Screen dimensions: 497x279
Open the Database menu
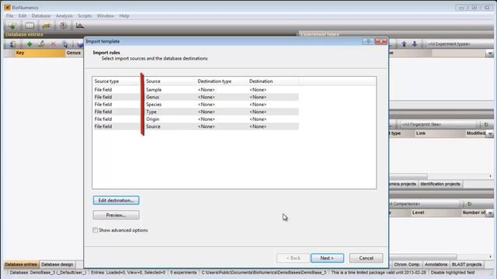pyautogui.click(x=41, y=15)
